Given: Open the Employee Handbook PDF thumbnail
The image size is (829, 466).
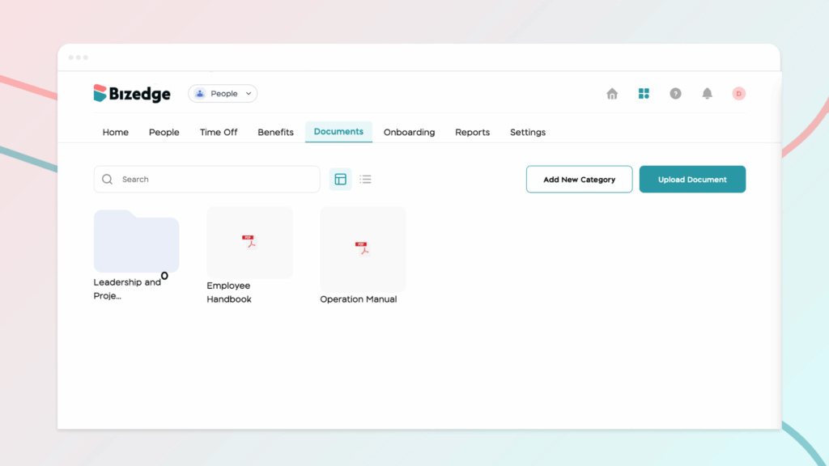Looking at the screenshot, I should point(249,243).
